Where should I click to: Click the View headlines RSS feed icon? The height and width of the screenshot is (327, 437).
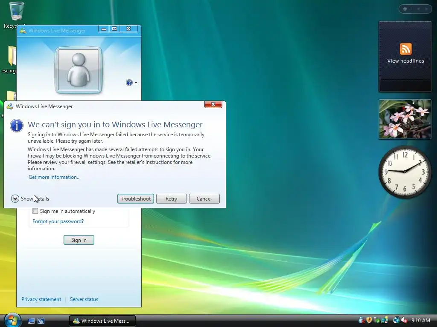pos(405,49)
